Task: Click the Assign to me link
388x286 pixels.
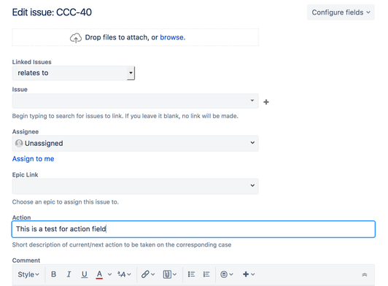Action: tap(33, 159)
